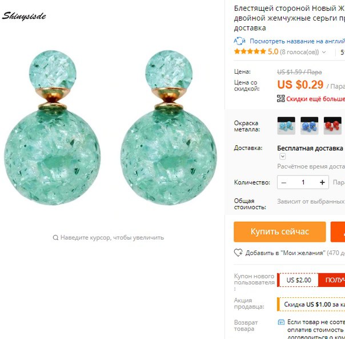Open the free shipping options dropdown
This screenshot has width=345, height=339.
pyautogui.click(x=283, y=157)
